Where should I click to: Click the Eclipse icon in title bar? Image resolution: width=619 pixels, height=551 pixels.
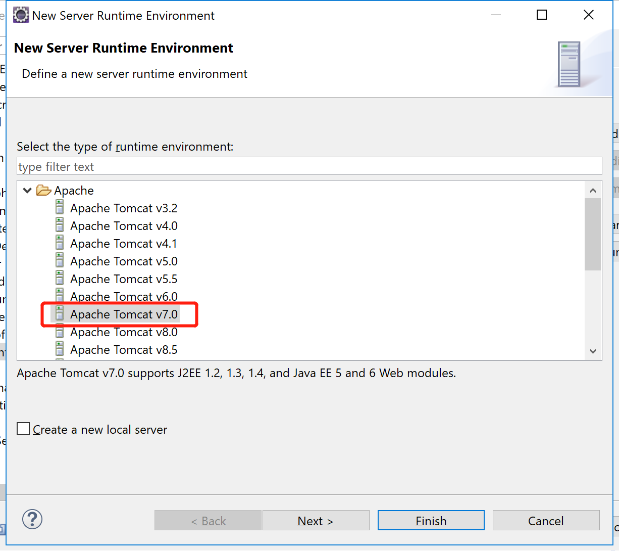click(x=21, y=15)
